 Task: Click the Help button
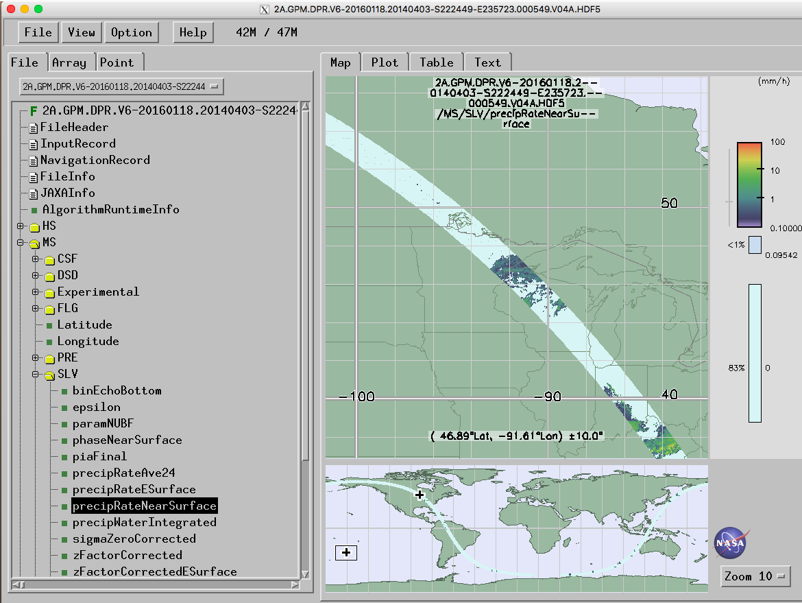click(193, 32)
